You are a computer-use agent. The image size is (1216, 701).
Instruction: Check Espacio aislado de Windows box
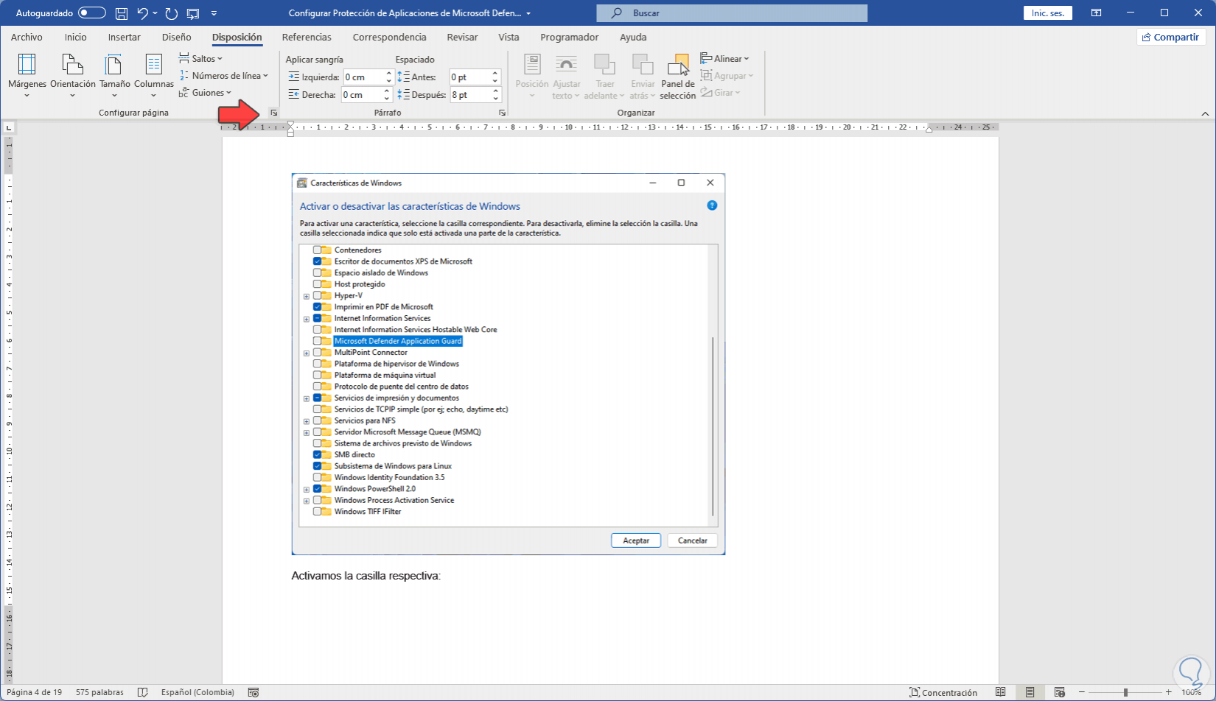pos(318,273)
